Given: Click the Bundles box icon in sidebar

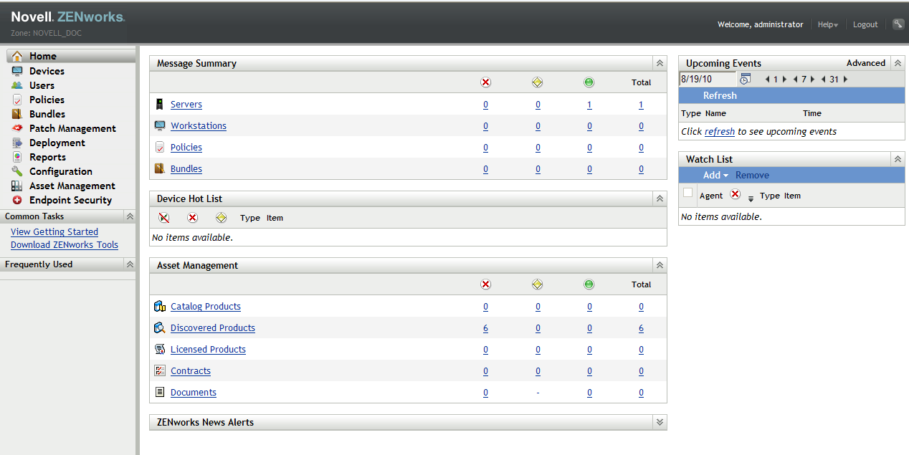Looking at the screenshot, I should tap(17, 114).
